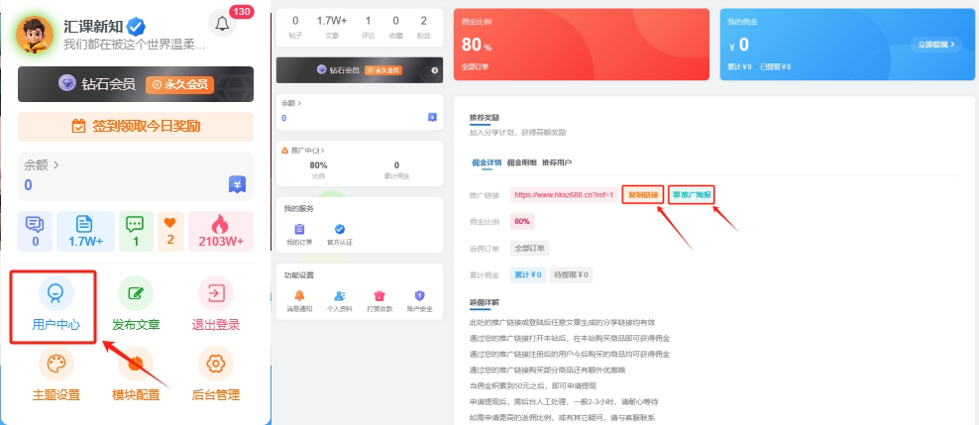Switch to 佣金明细 tab
This screenshot has height=425, width=979.
click(x=521, y=162)
